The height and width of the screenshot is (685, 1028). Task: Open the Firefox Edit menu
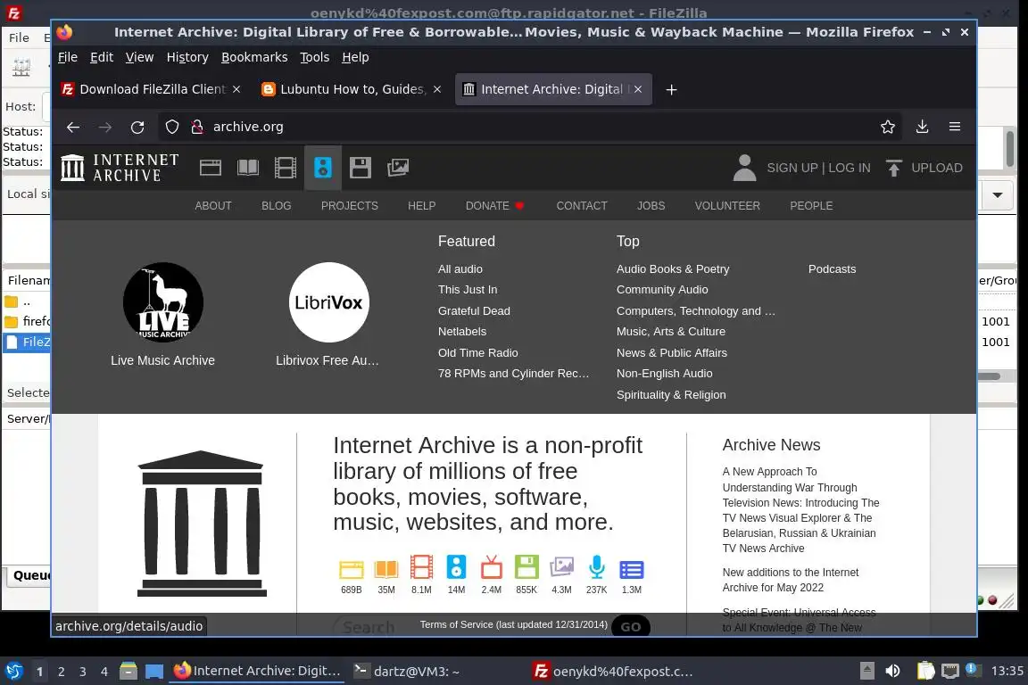pyautogui.click(x=102, y=58)
